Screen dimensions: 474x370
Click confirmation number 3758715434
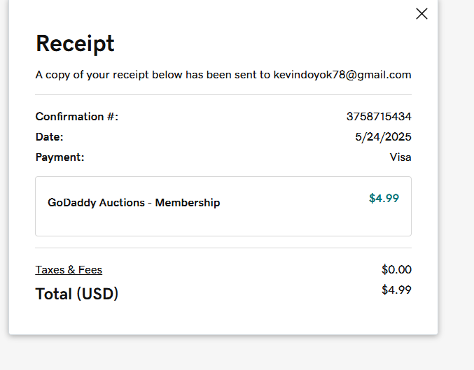point(379,116)
